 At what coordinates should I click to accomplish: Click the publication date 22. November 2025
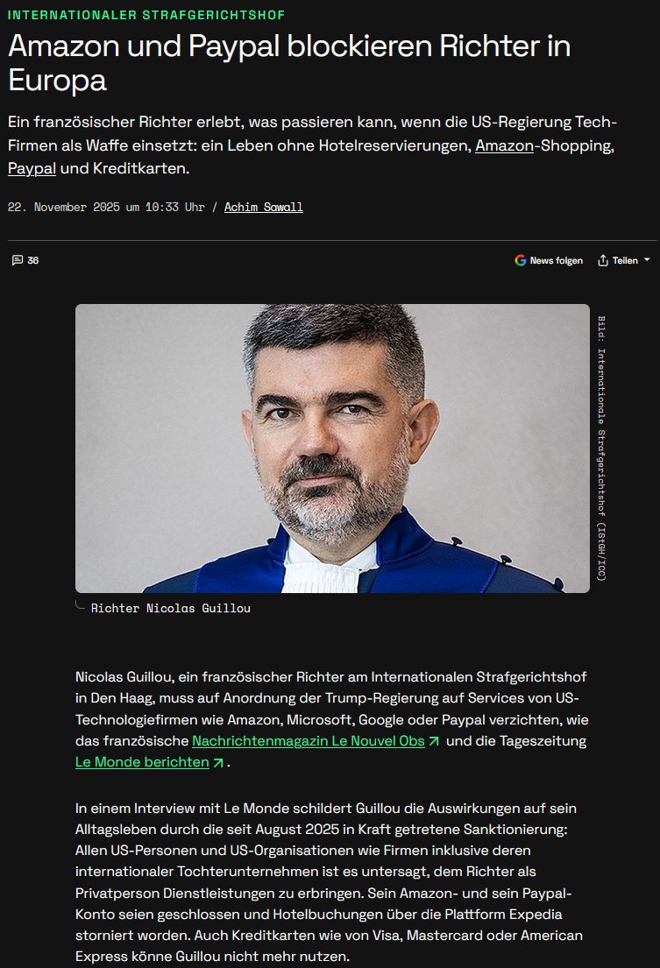click(64, 207)
